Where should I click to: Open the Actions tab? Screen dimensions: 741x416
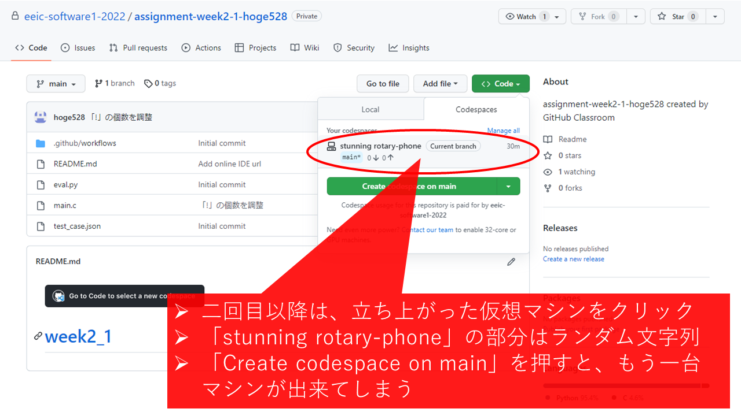(x=201, y=48)
